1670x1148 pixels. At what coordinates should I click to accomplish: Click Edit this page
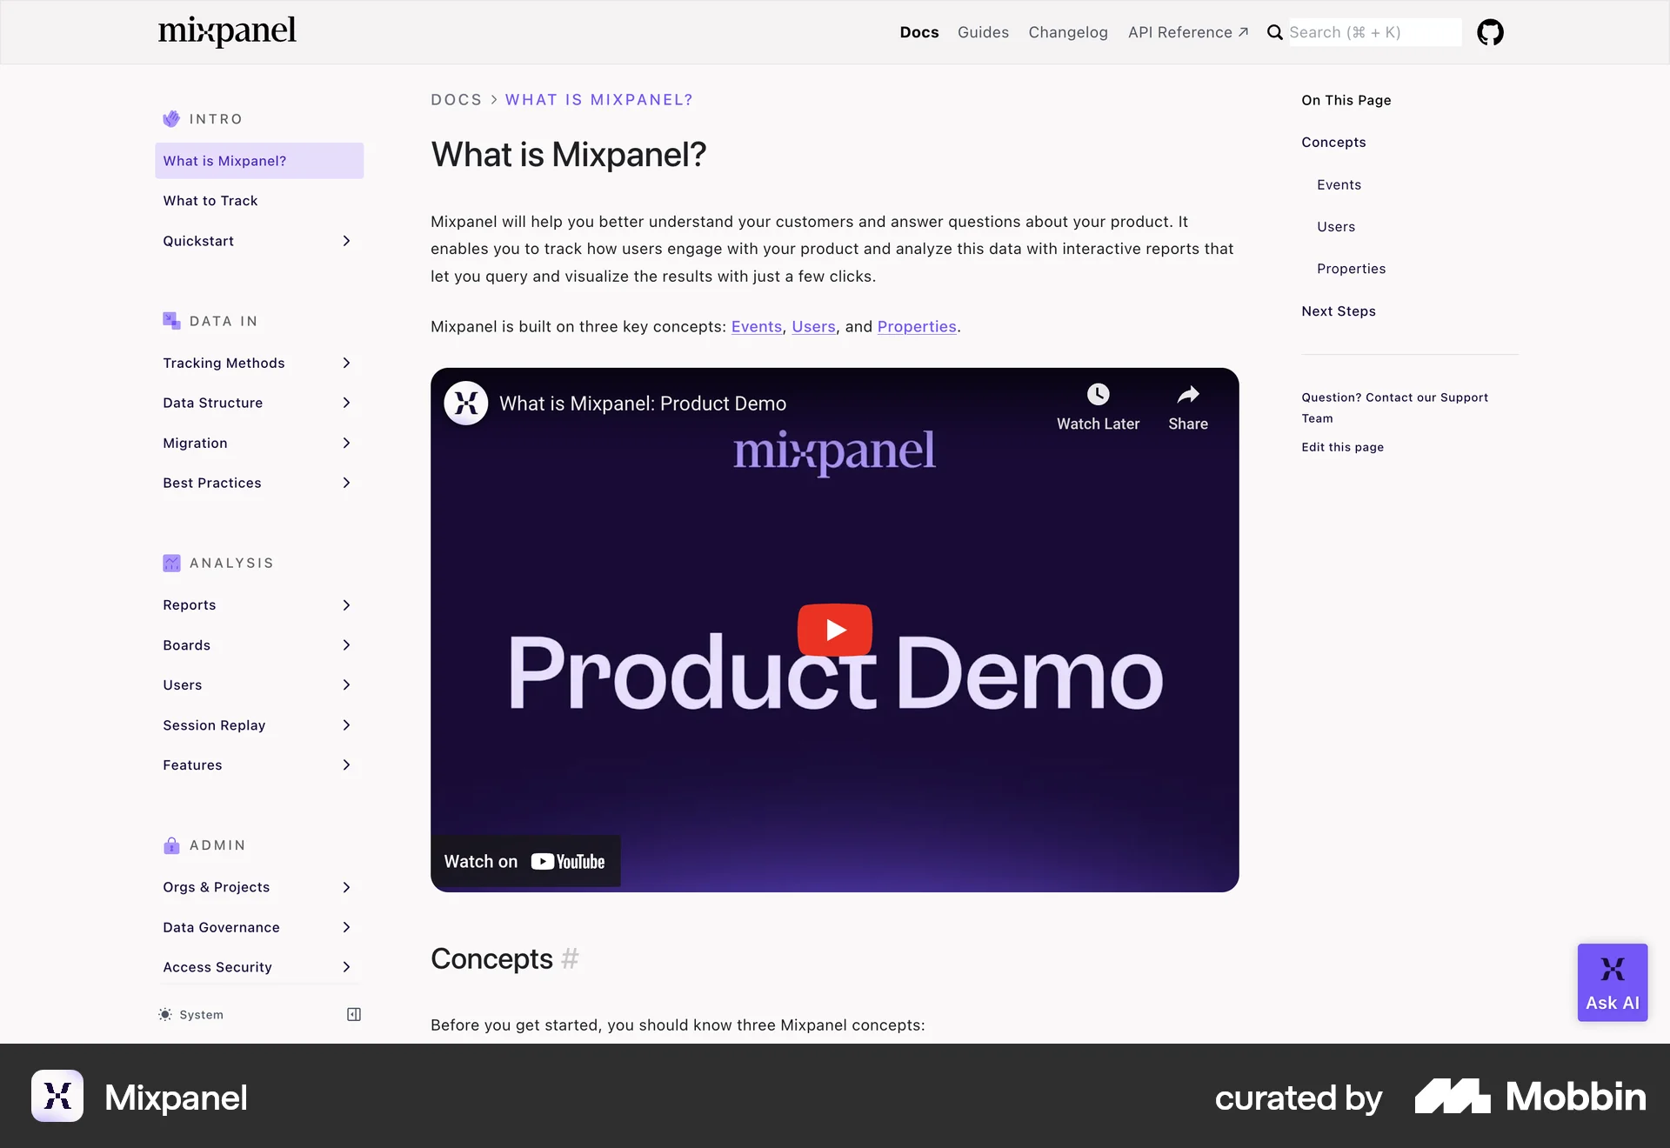pos(1342,447)
